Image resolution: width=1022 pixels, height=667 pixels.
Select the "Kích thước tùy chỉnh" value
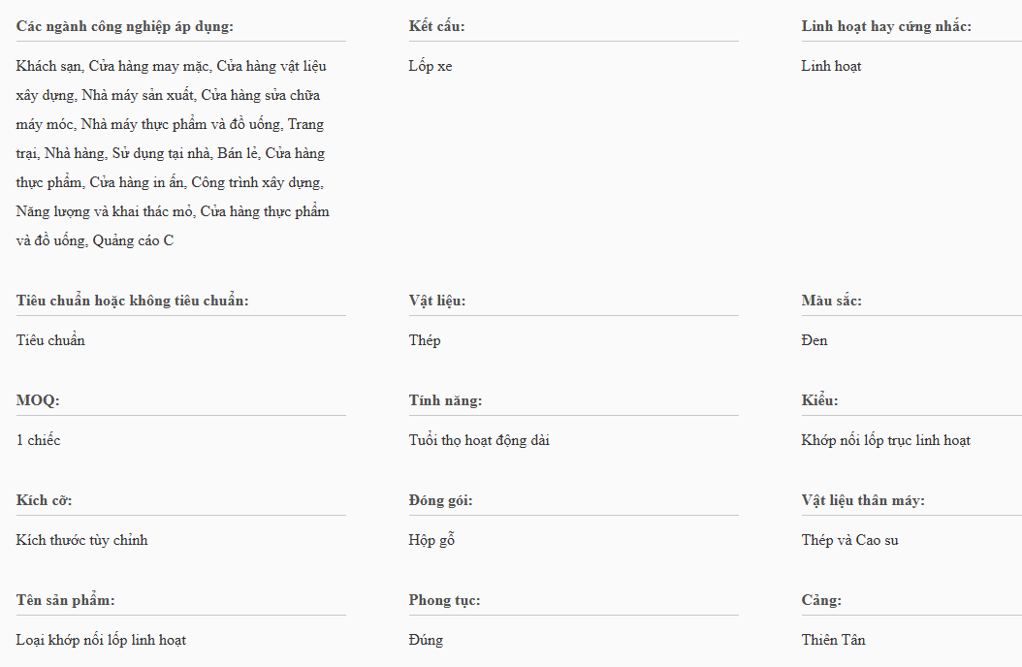pos(82,540)
